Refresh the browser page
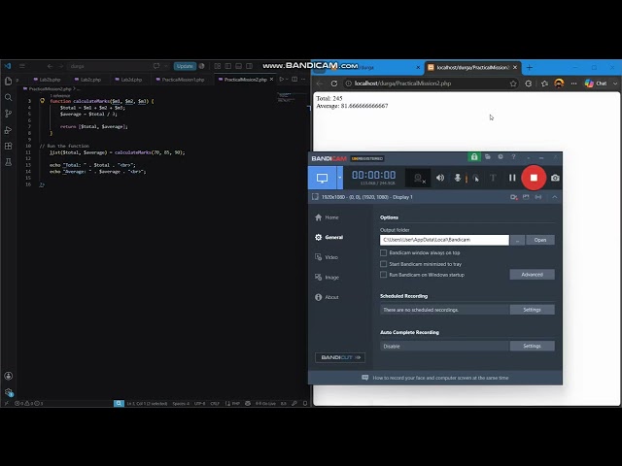 (334, 83)
